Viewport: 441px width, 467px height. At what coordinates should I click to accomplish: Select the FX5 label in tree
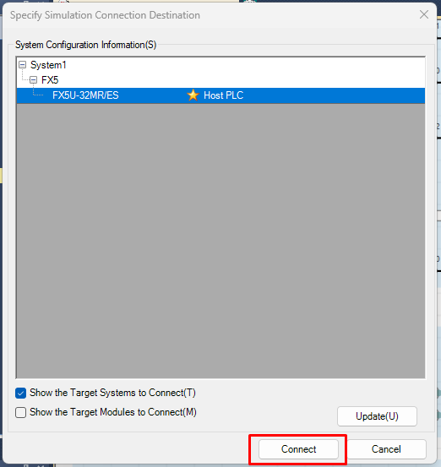[x=50, y=80]
